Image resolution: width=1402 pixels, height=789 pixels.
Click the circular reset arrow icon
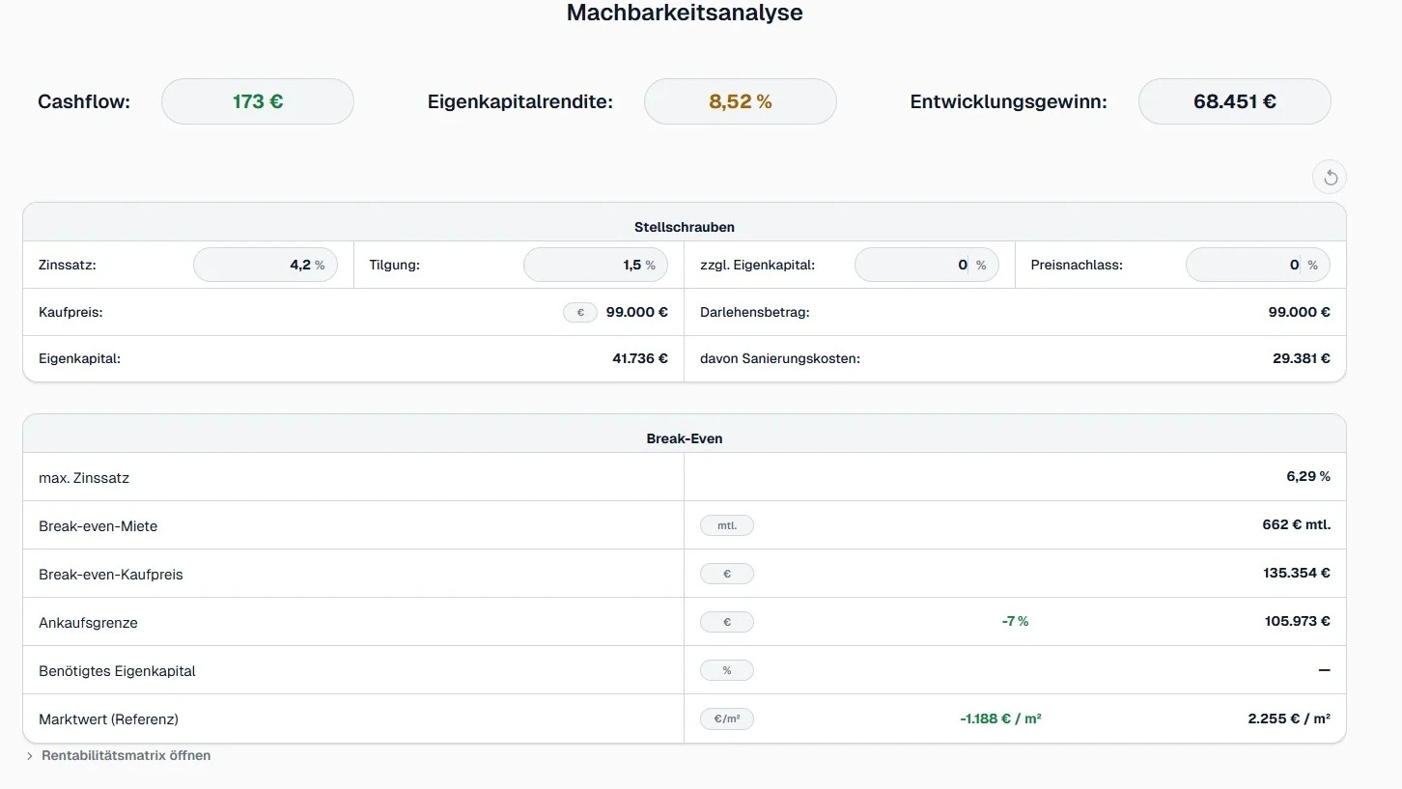click(x=1330, y=177)
